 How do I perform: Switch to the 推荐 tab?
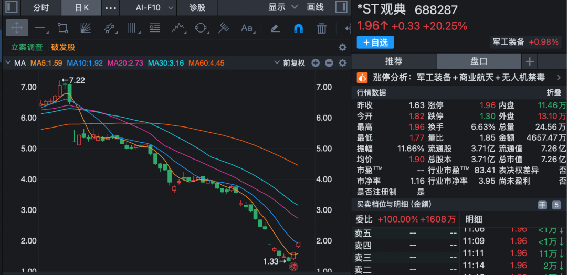coord(394,61)
